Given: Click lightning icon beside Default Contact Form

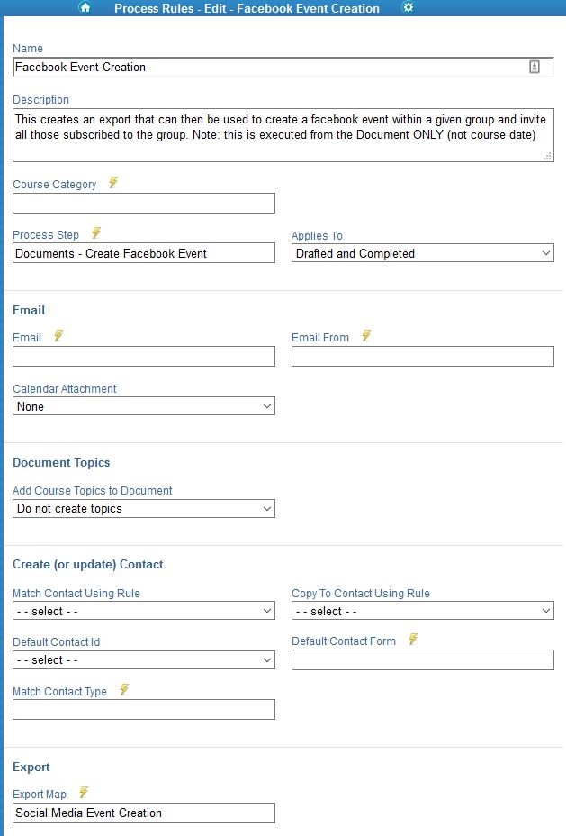Looking at the screenshot, I should coord(413,640).
